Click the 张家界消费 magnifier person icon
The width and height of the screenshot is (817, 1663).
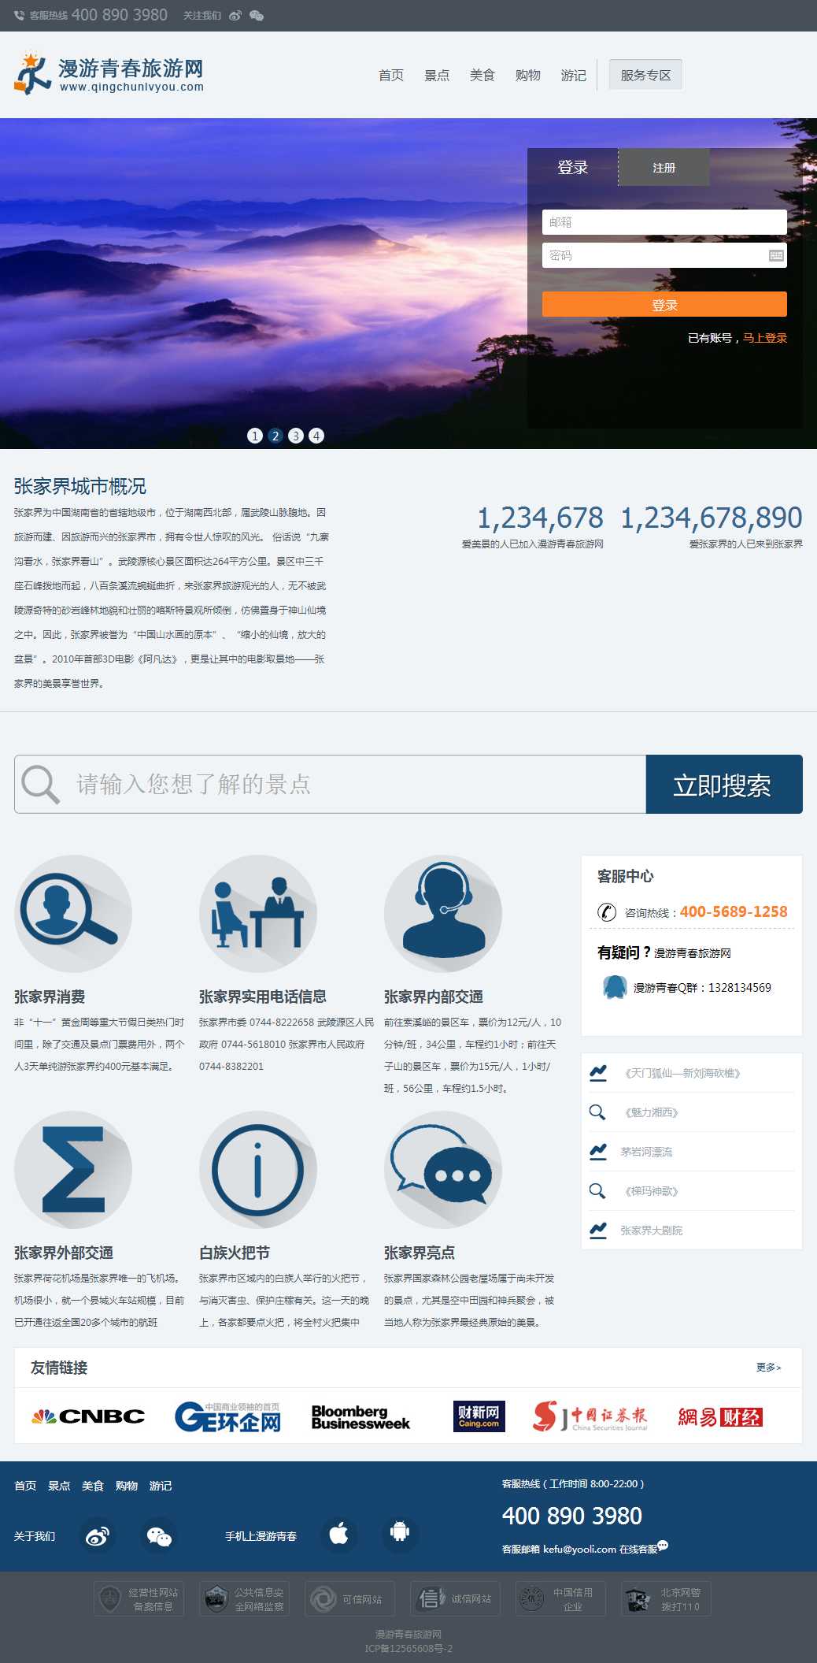coord(73,914)
